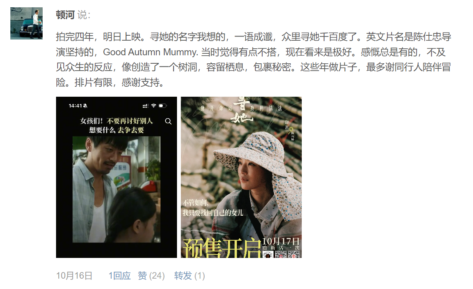Click the rightmost QR code on the poster
This screenshot has height=289, width=473.
[x=294, y=254]
